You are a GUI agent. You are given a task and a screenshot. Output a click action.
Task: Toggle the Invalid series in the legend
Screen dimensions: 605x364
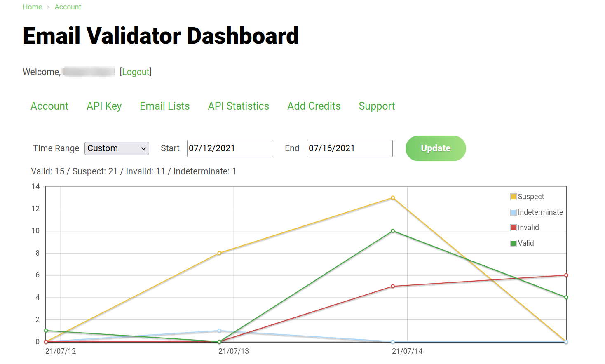pos(514,228)
